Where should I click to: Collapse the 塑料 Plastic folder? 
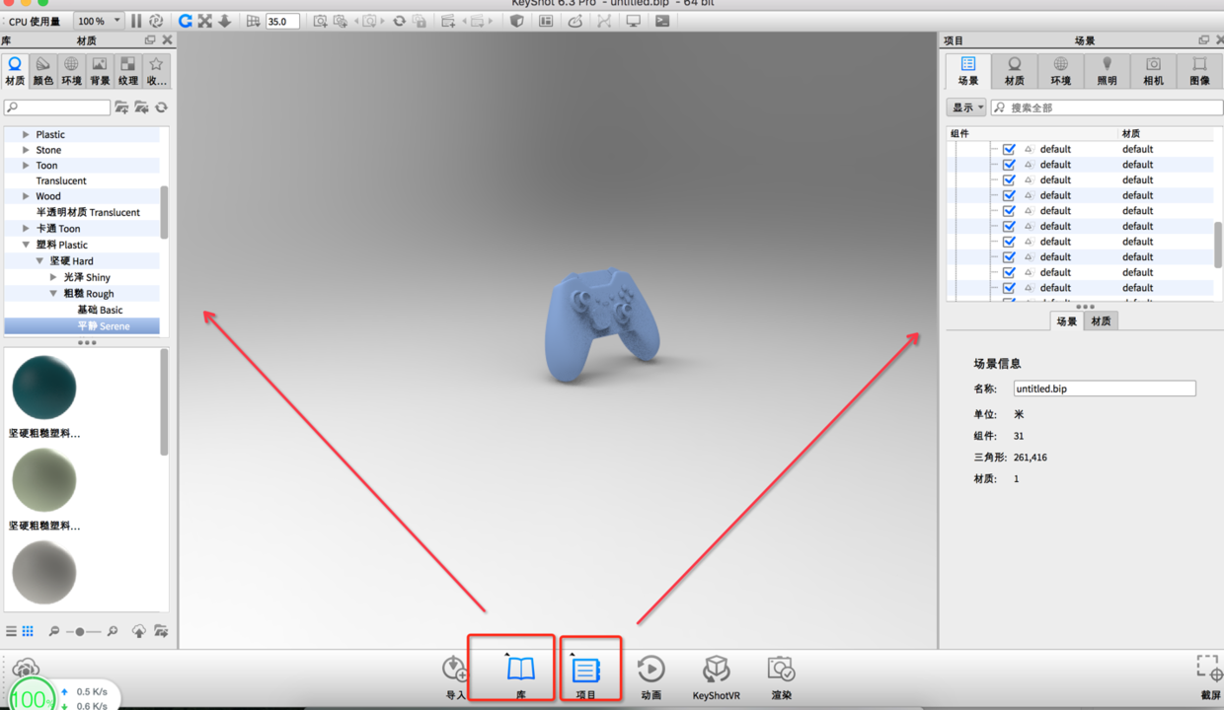pos(26,245)
